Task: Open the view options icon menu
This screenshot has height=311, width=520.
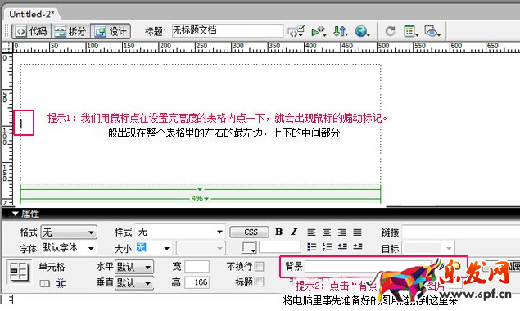Action: pyautogui.click(x=411, y=31)
